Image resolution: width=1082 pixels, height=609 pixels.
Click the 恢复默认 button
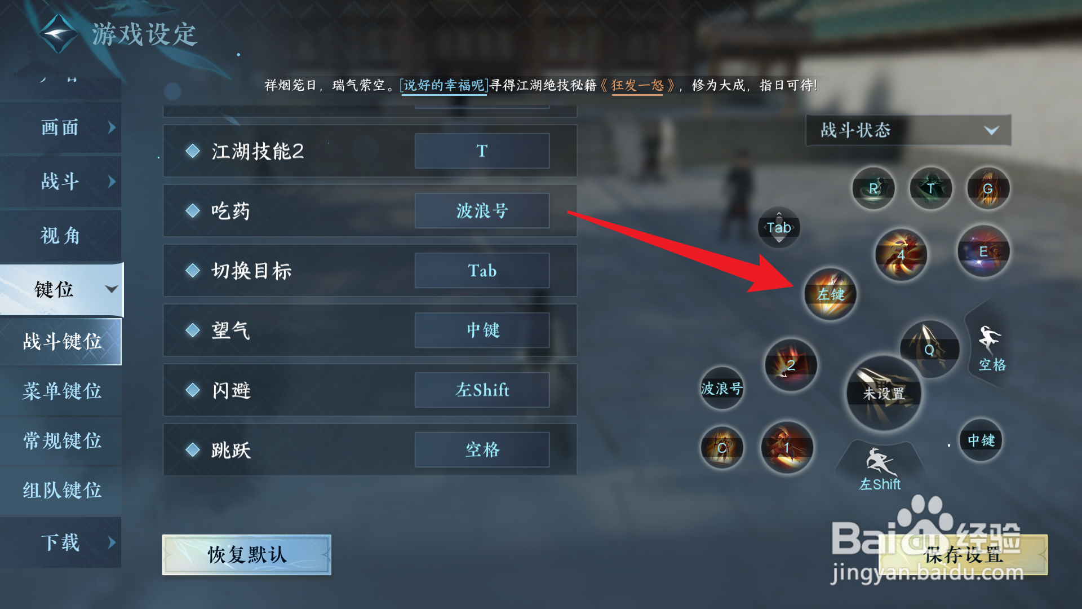247,555
